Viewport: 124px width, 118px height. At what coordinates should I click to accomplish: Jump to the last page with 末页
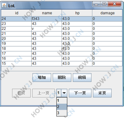pyautogui.click(x=102, y=93)
